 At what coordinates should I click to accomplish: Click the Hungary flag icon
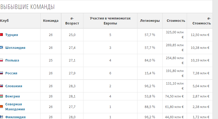click(1, 96)
